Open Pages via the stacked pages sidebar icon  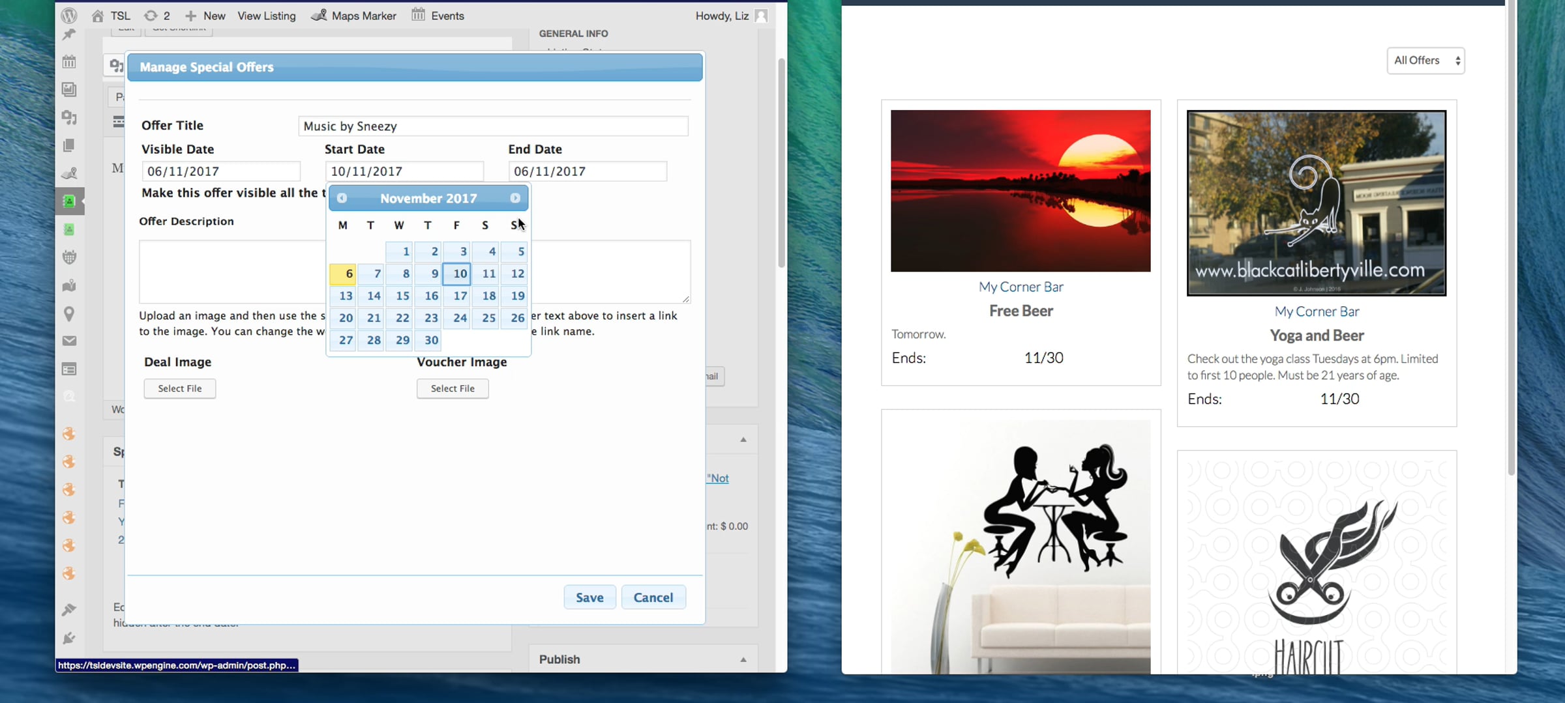[x=69, y=145]
